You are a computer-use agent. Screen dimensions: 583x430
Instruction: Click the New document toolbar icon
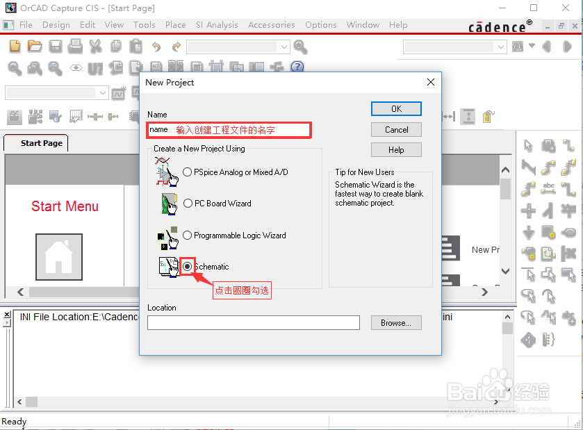[15, 47]
